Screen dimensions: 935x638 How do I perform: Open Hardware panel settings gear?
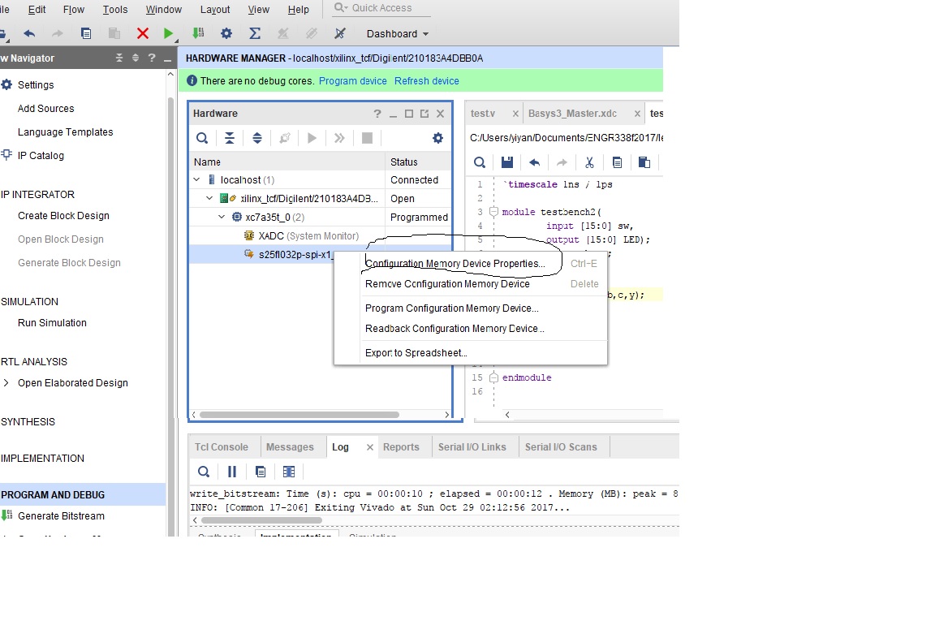(437, 138)
